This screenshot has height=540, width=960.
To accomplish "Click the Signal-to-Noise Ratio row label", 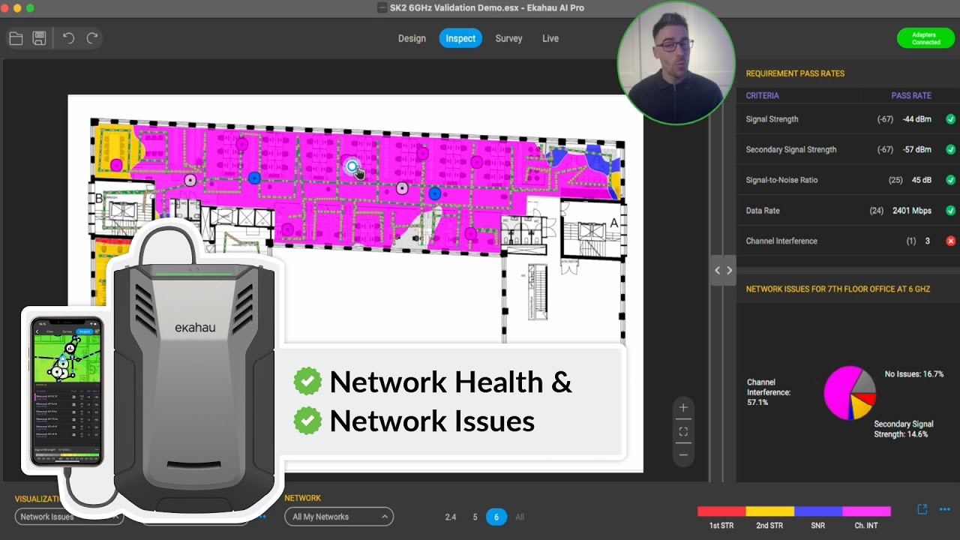I will tap(781, 180).
